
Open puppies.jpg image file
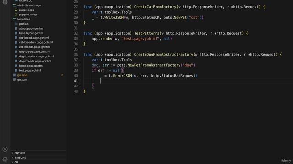27,10
